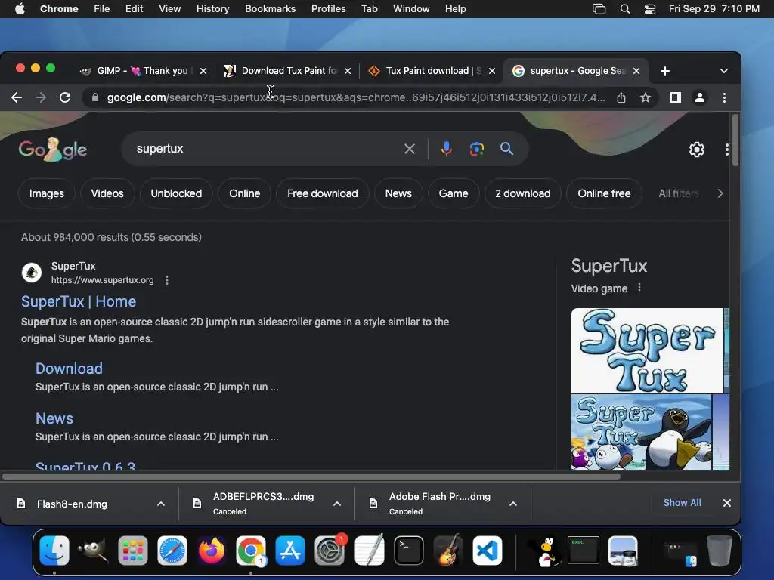
Task: Open the Flash8-en.dmg download
Action: (72, 504)
